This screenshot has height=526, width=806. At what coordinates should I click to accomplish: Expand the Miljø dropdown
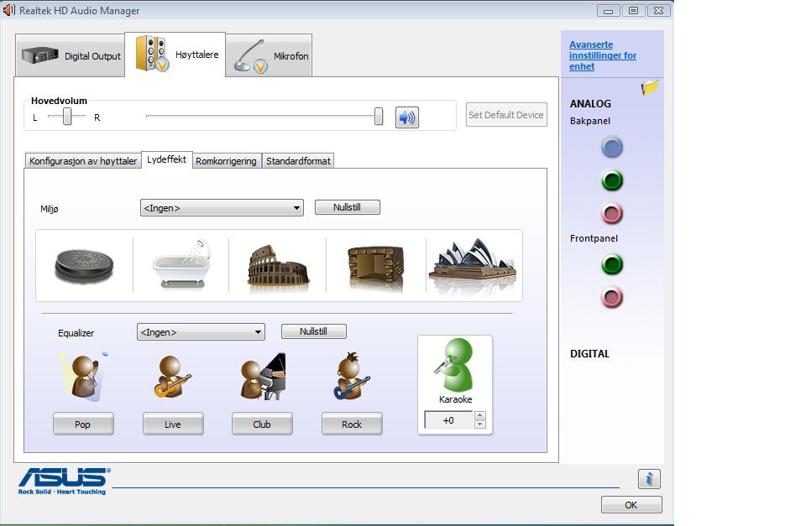222,208
